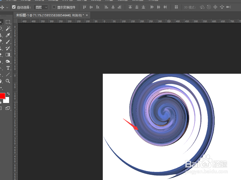Expand the Move tool preset picker arrow
The image size is (241, 180).
pyautogui.click(x=7, y=7)
